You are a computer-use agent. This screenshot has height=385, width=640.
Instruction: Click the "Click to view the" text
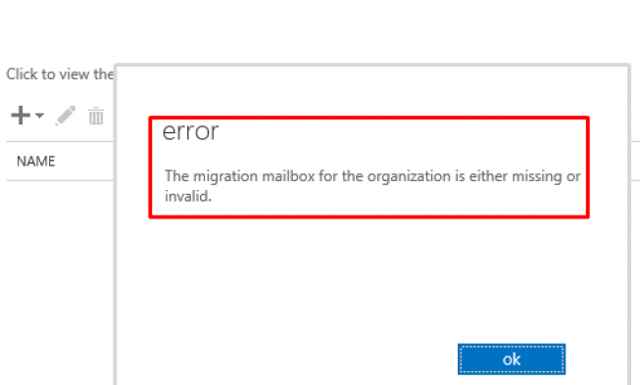60,74
